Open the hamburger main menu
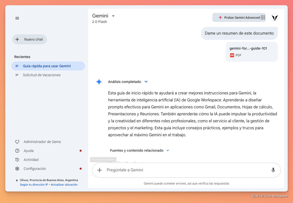The width and height of the screenshot is (293, 203). [17, 18]
